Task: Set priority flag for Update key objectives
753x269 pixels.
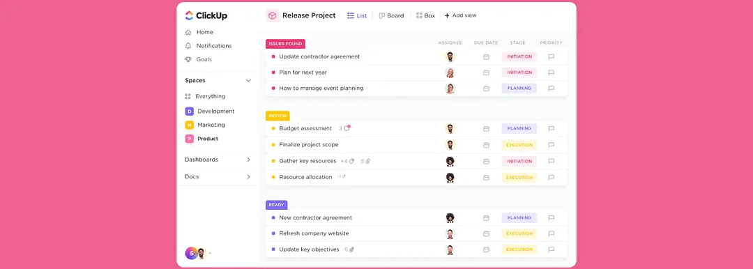Action: (552, 249)
